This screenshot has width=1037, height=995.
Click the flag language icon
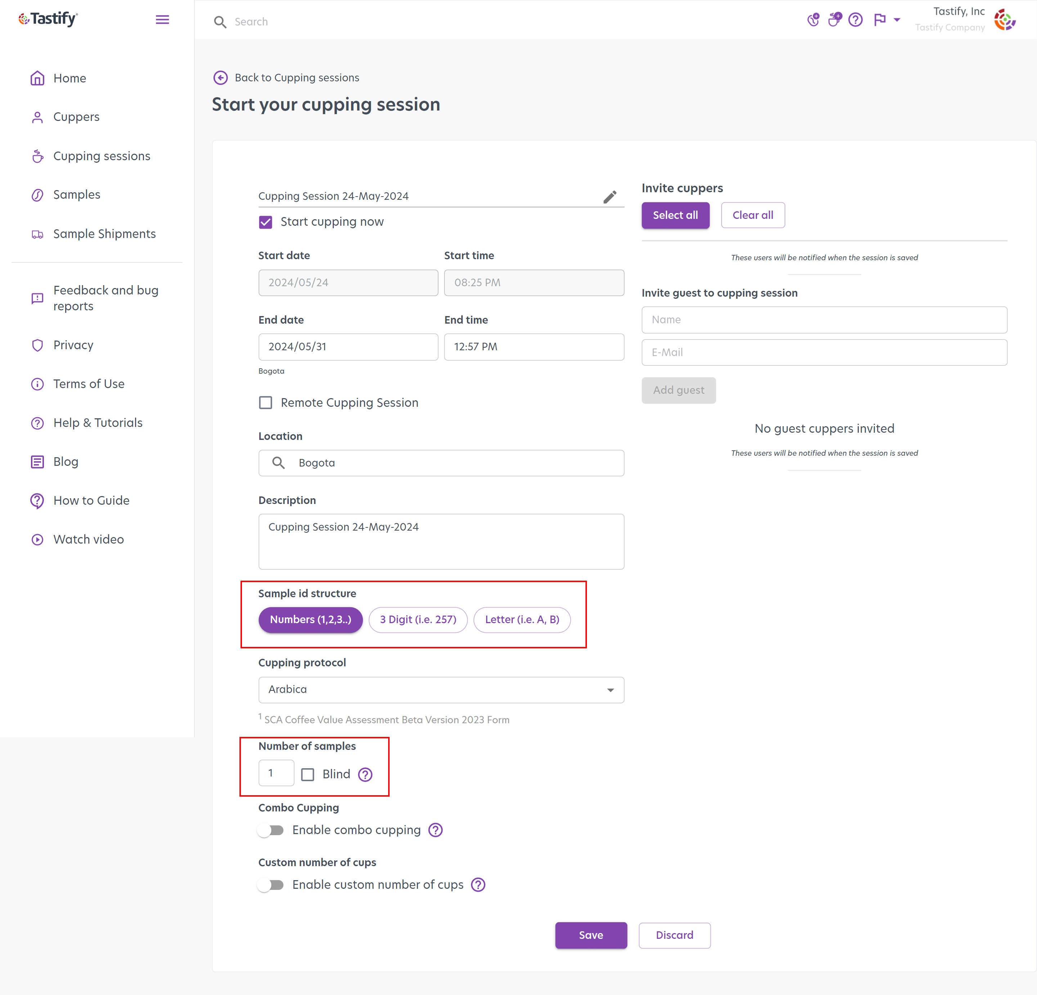pos(880,19)
